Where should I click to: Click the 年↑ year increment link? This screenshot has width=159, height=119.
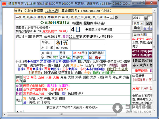[146, 29]
